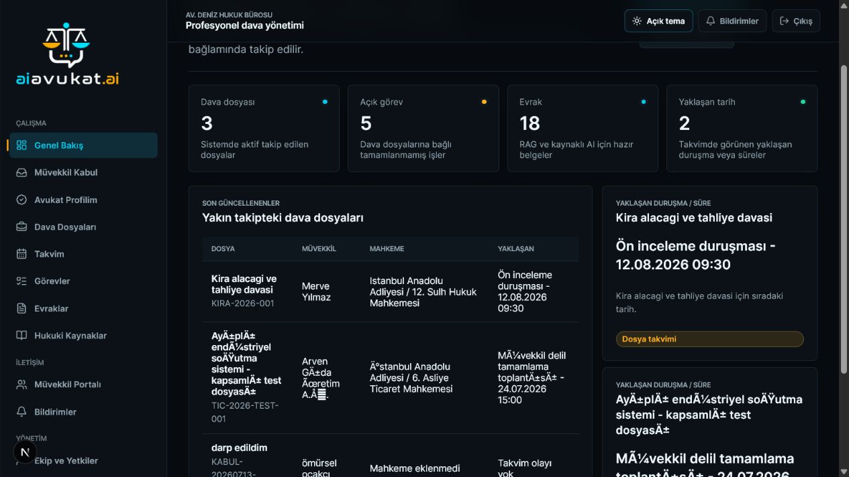This screenshot has width=849, height=477.
Task: Click the Mahkeme eklenmedi cell
Action: [415, 468]
